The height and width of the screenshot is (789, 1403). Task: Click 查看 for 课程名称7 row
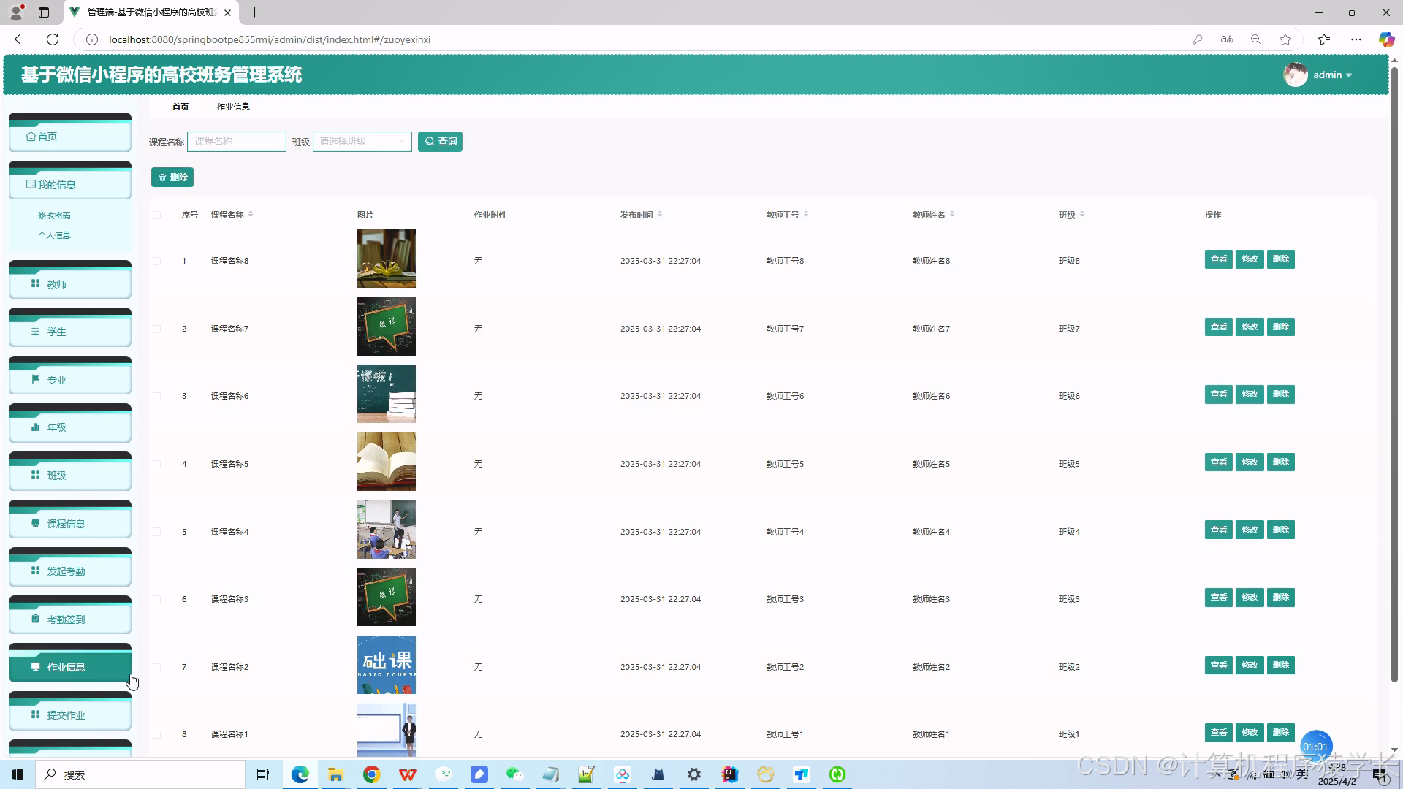(x=1218, y=327)
